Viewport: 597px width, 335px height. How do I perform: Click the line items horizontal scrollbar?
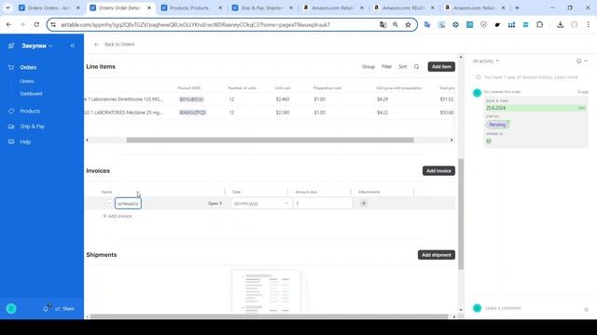[x=270, y=141]
